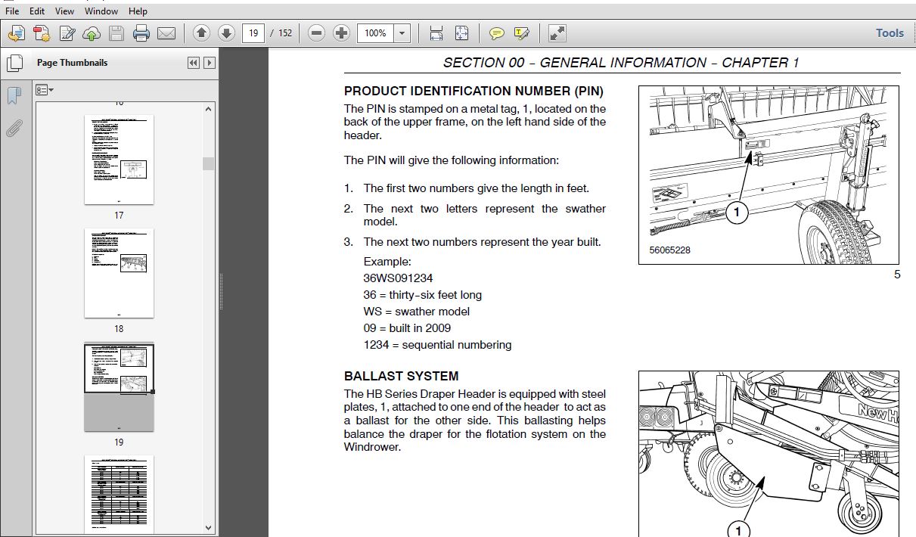Click the 'BALLAST SYSTEM' heading
Screen dimensions: 916x537
coord(401,376)
